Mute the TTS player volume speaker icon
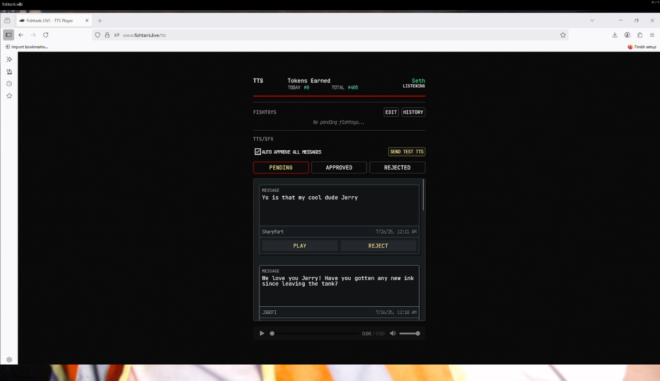Image resolution: width=660 pixels, height=381 pixels. tap(393, 333)
